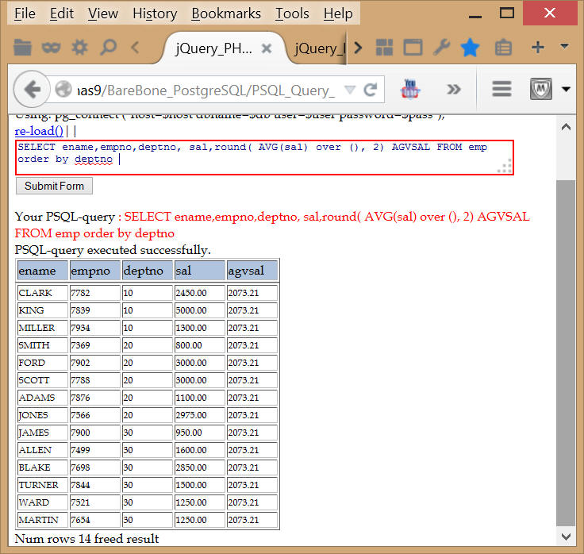
Task: Open the bookmarks list clipboard icon
Action: [x=503, y=48]
